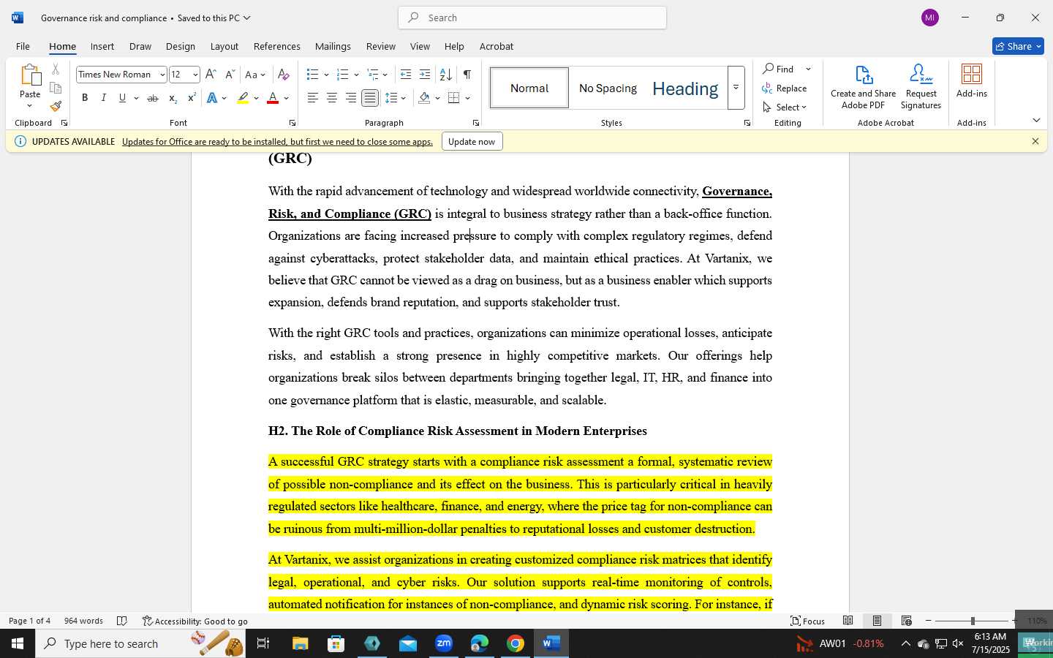This screenshot has height=658, width=1053.
Task: Click the Format Painter brush icon
Action: tap(56, 106)
